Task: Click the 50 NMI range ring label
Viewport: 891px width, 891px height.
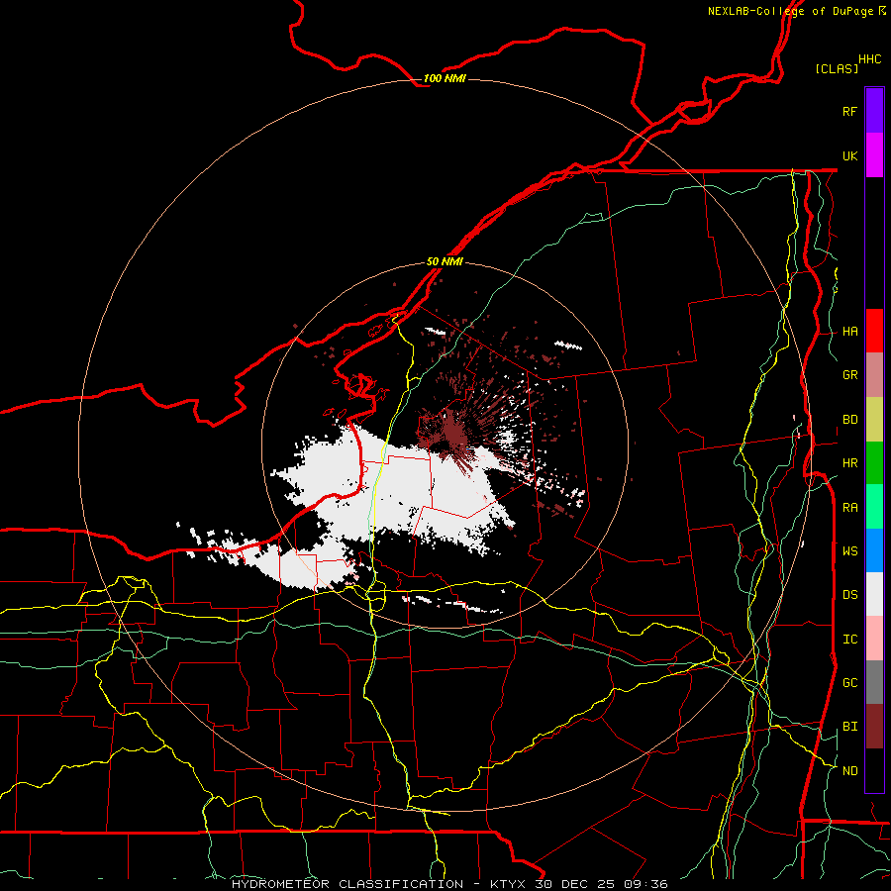Action: tap(445, 261)
